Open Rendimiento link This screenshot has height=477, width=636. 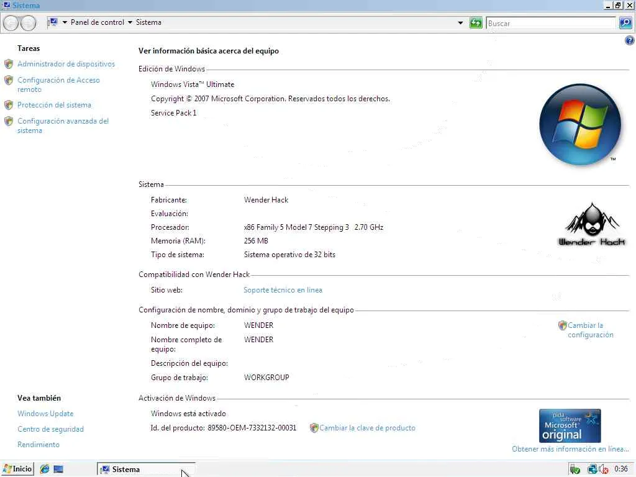coord(39,445)
